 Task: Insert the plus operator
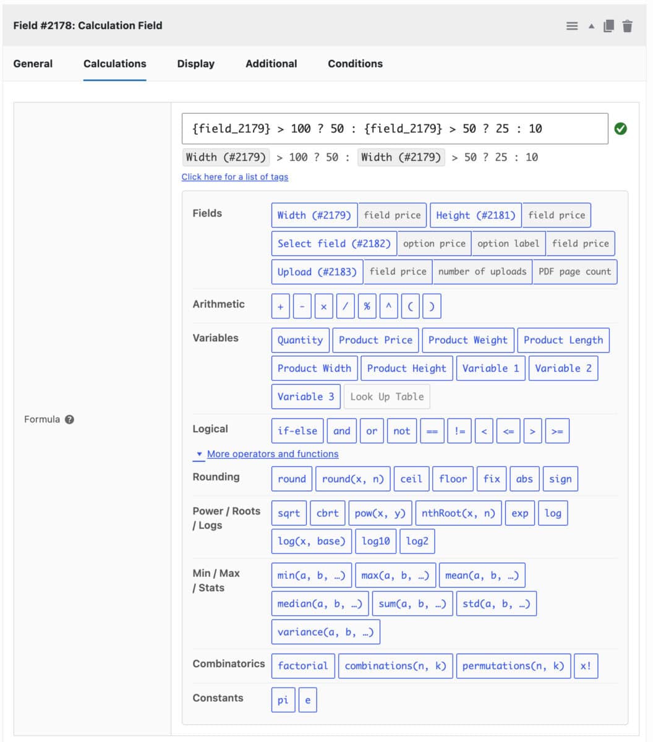(281, 307)
